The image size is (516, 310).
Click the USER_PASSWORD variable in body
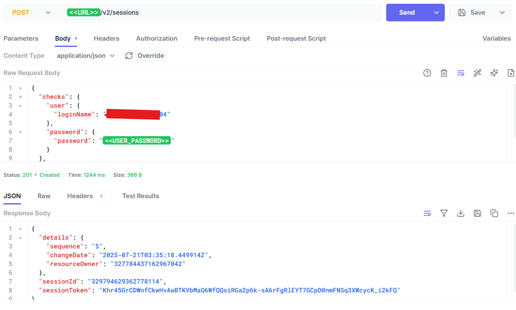[x=137, y=141]
